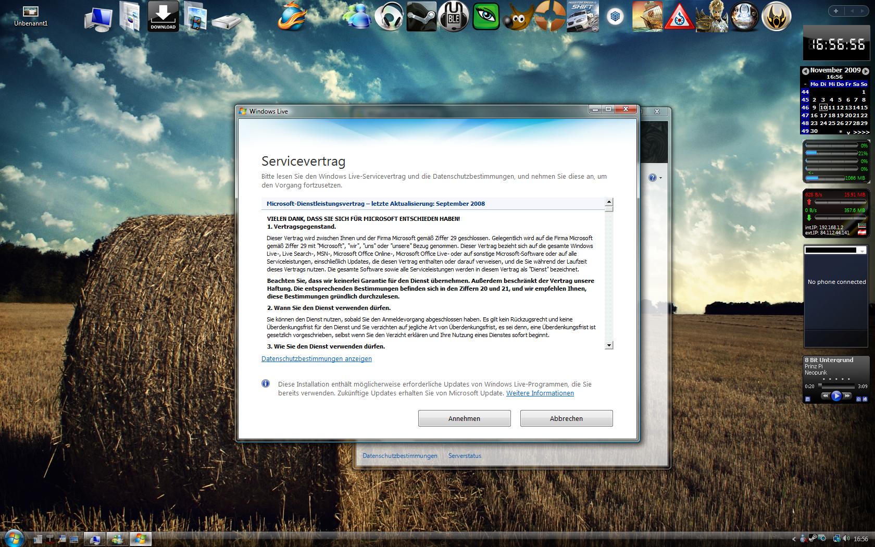The image size is (875, 547).
Task: Open the Pictures folder dock icon
Action: pyautogui.click(x=195, y=16)
